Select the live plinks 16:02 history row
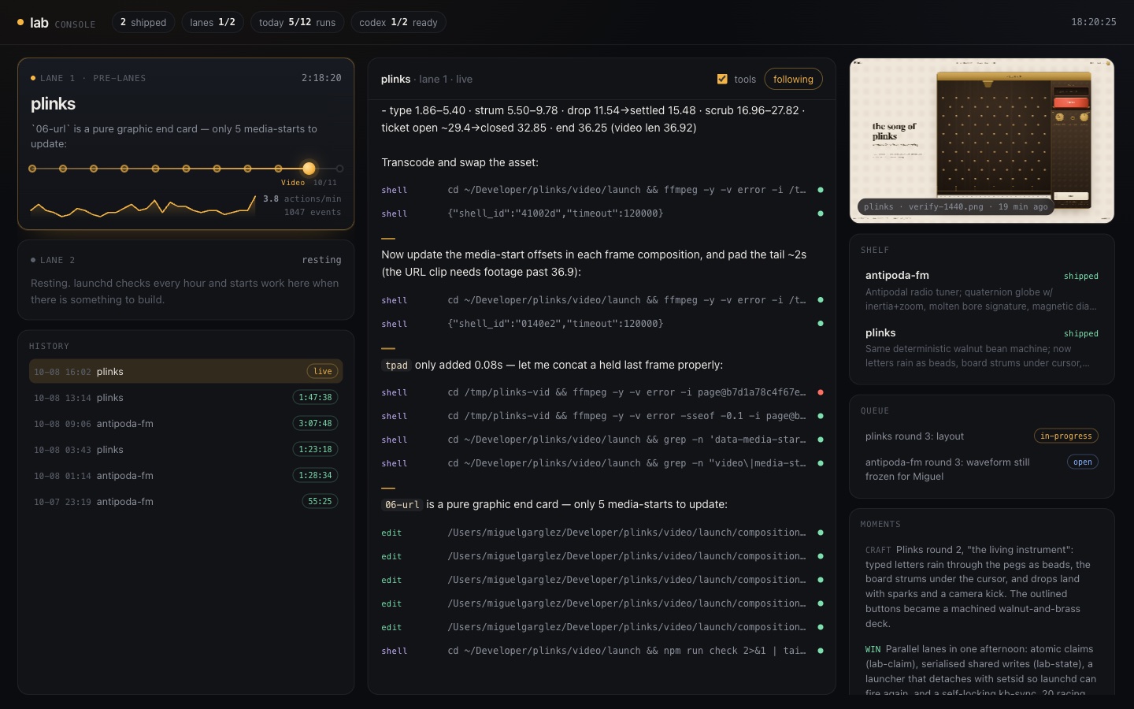1134x709 pixels. pos(186,371)
